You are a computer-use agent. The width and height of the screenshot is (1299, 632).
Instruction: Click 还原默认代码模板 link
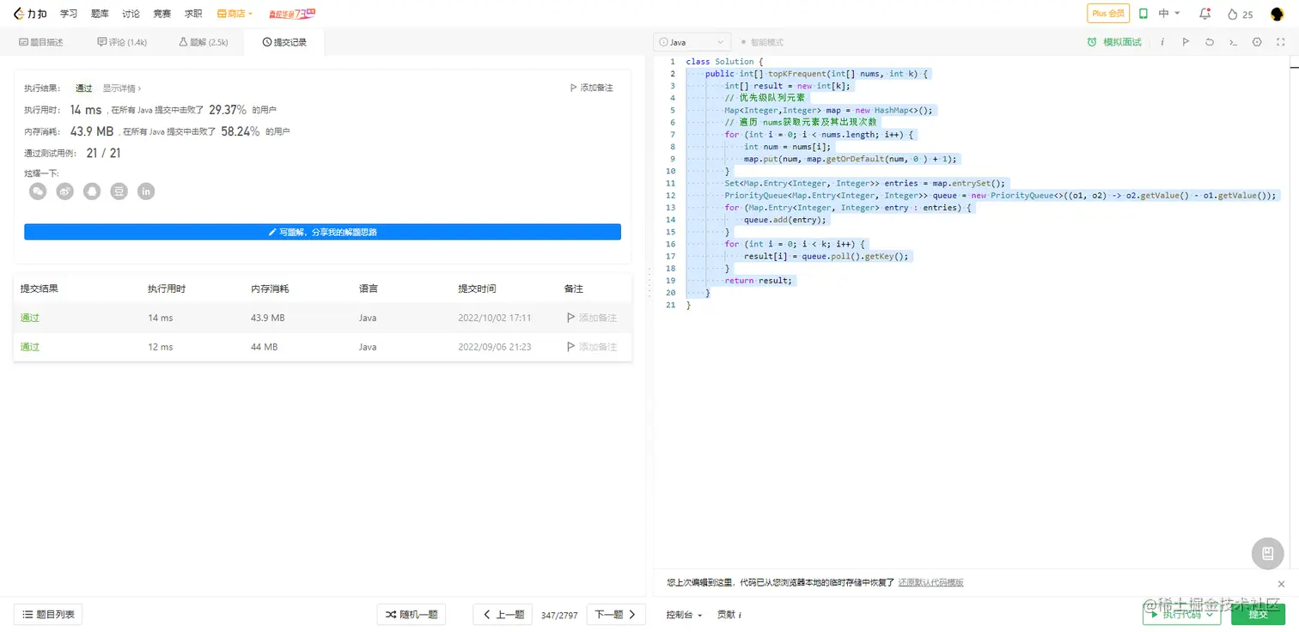(930, 582)
